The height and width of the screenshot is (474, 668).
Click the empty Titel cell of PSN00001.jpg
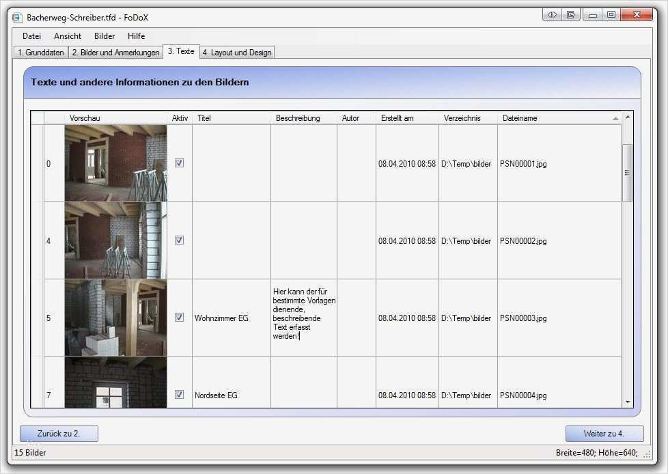coord(232,163)
